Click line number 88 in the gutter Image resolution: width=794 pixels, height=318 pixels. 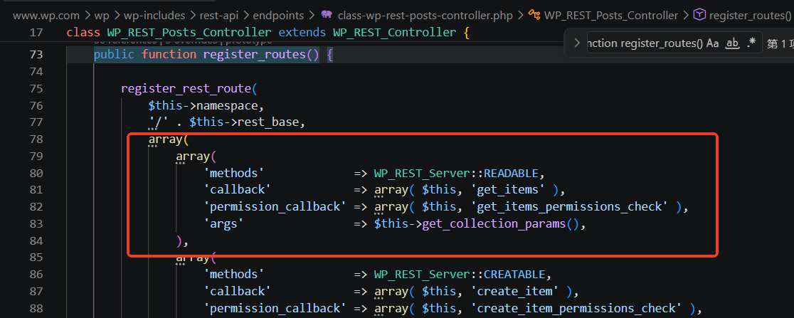tap(36, 308)
